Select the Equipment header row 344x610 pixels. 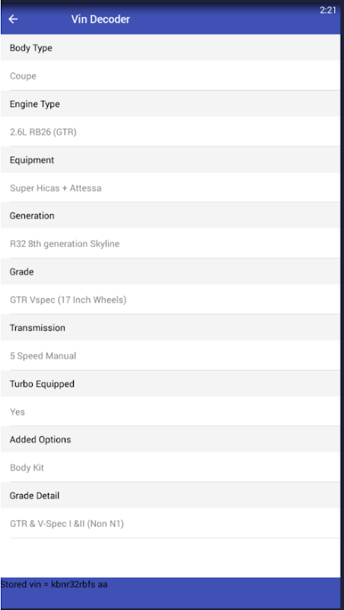point(170,160)
